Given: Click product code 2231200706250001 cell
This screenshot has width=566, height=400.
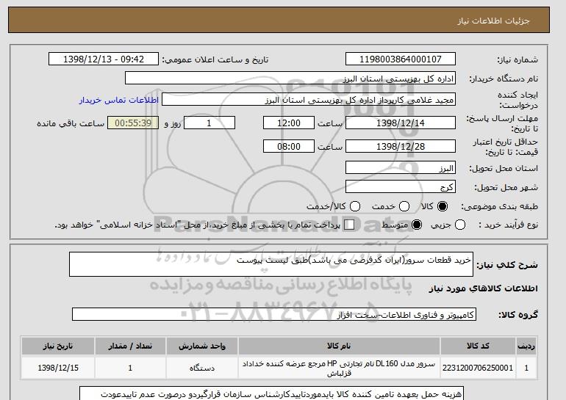Looking at the screenshot, I should coord(478,368).
